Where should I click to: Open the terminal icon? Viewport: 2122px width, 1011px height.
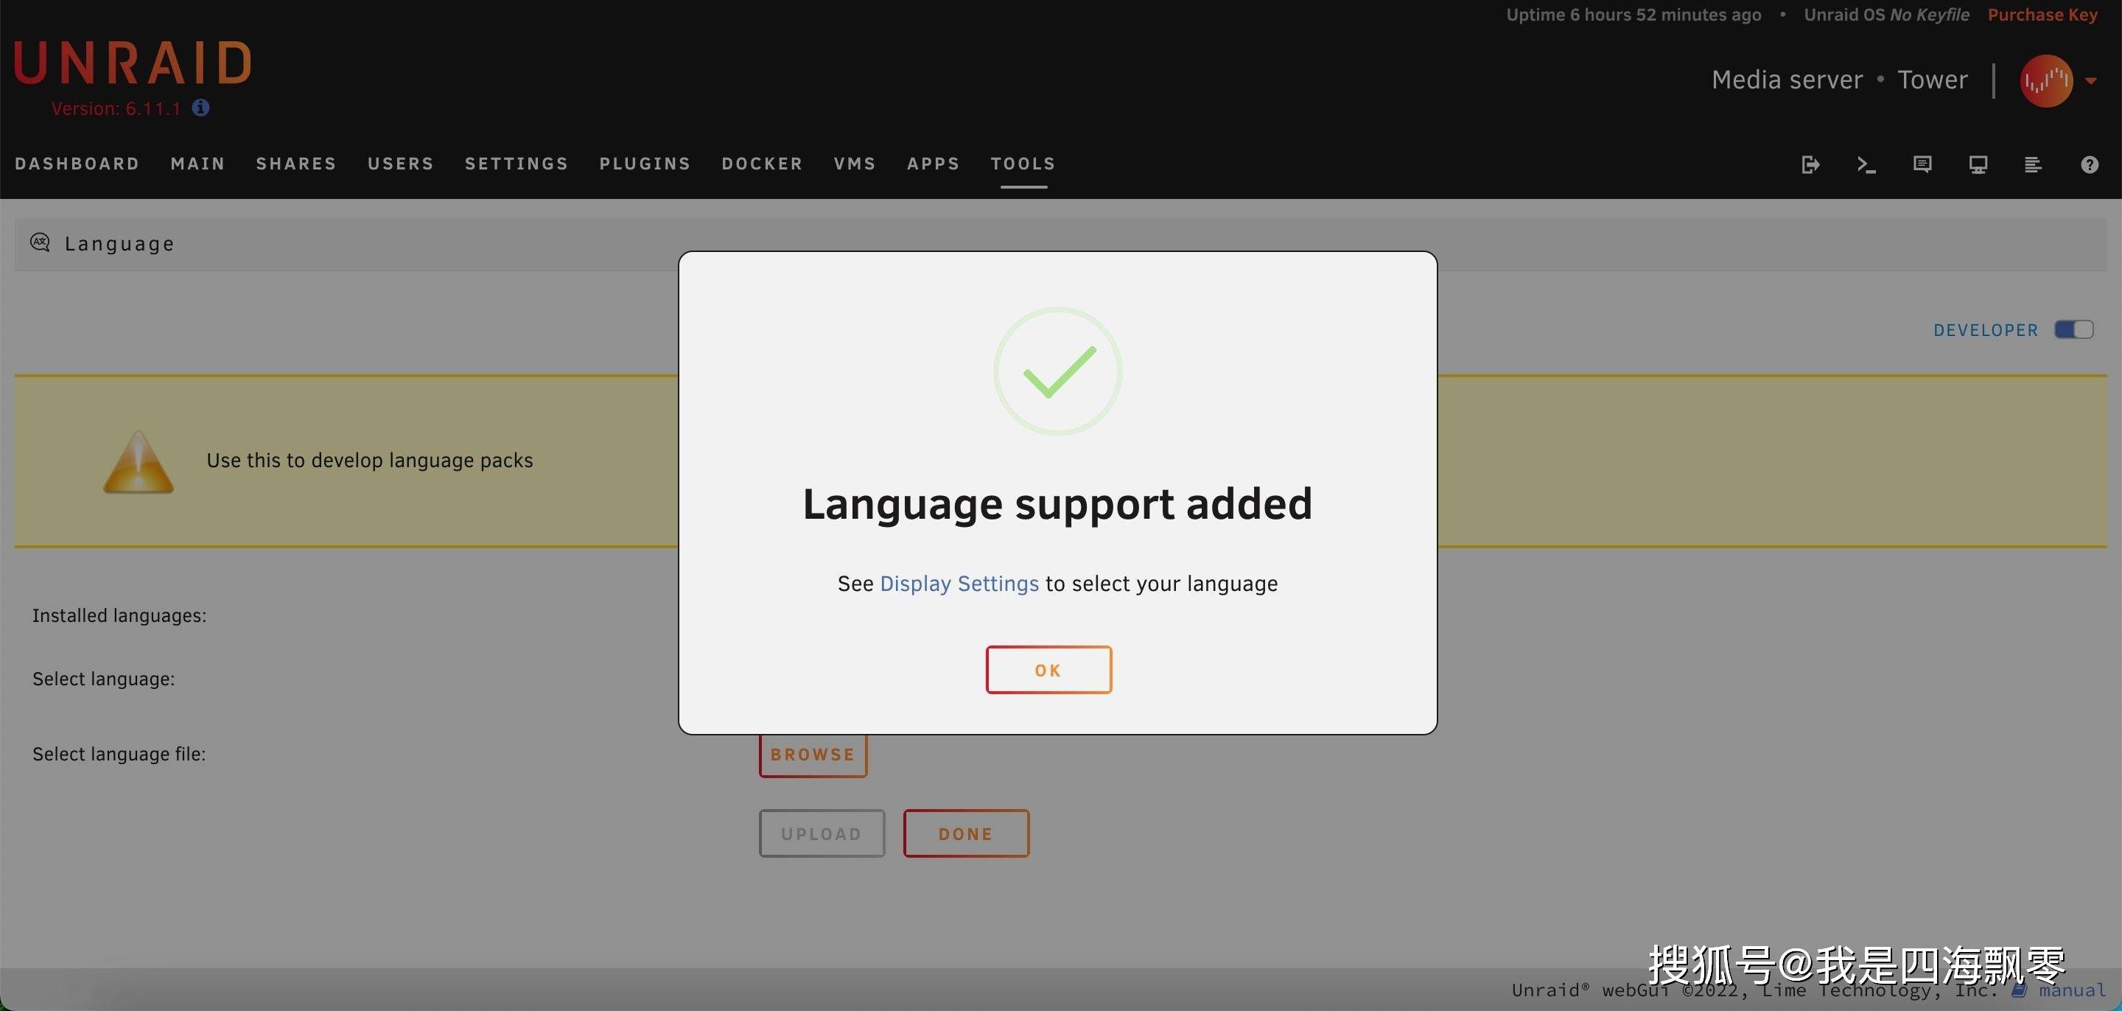[1866, 165]
